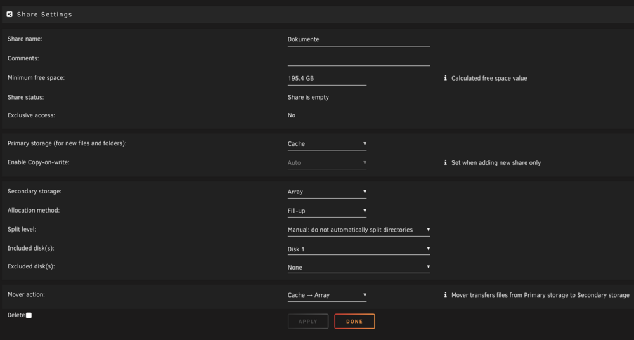
Task: Click the Mover action label
Action: 26,295
